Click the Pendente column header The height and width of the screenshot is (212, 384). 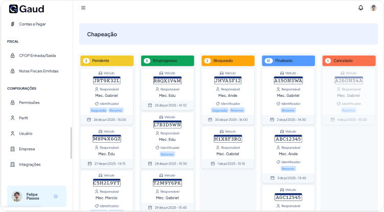107,61
